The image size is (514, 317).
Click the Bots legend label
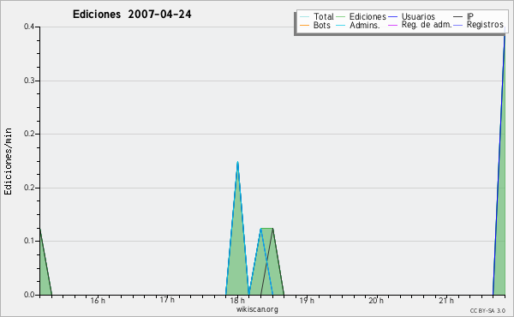321,25
